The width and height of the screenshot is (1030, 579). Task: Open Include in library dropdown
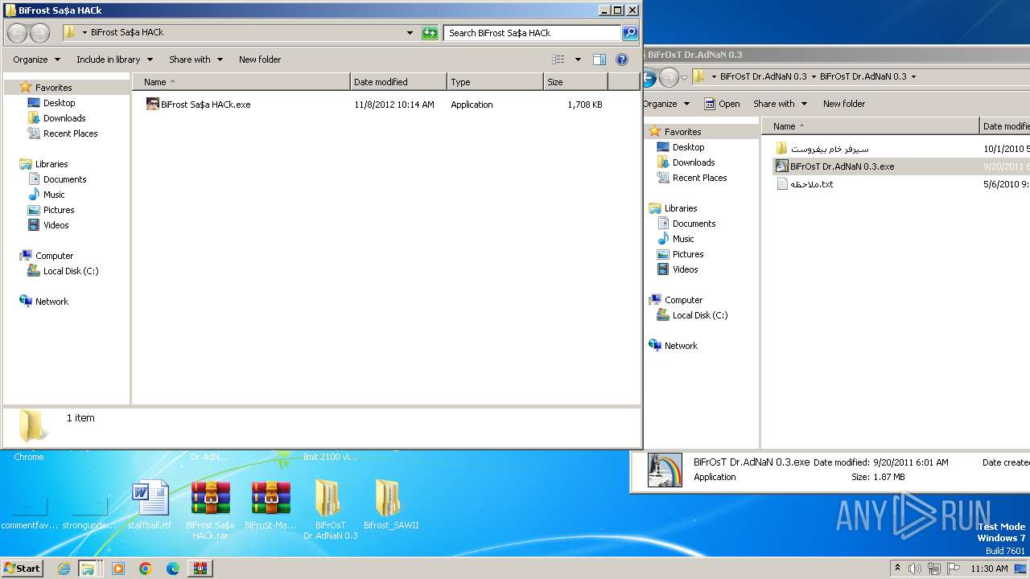114,60
